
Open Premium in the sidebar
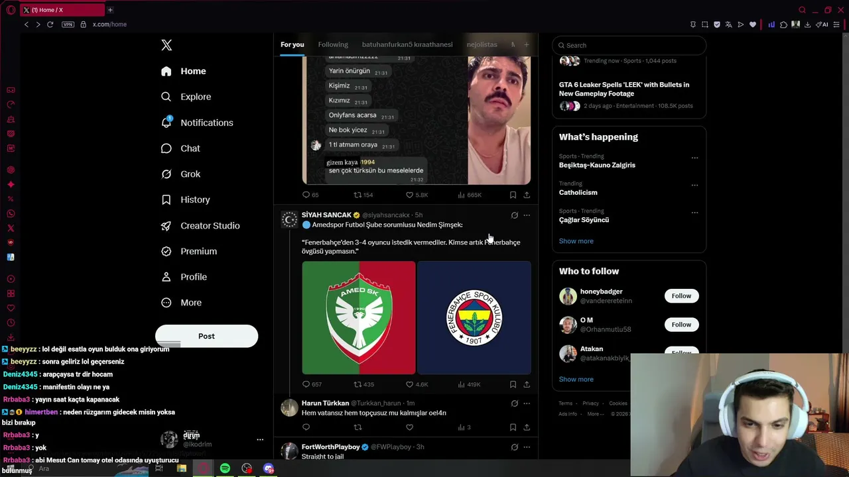coord(189,251)
